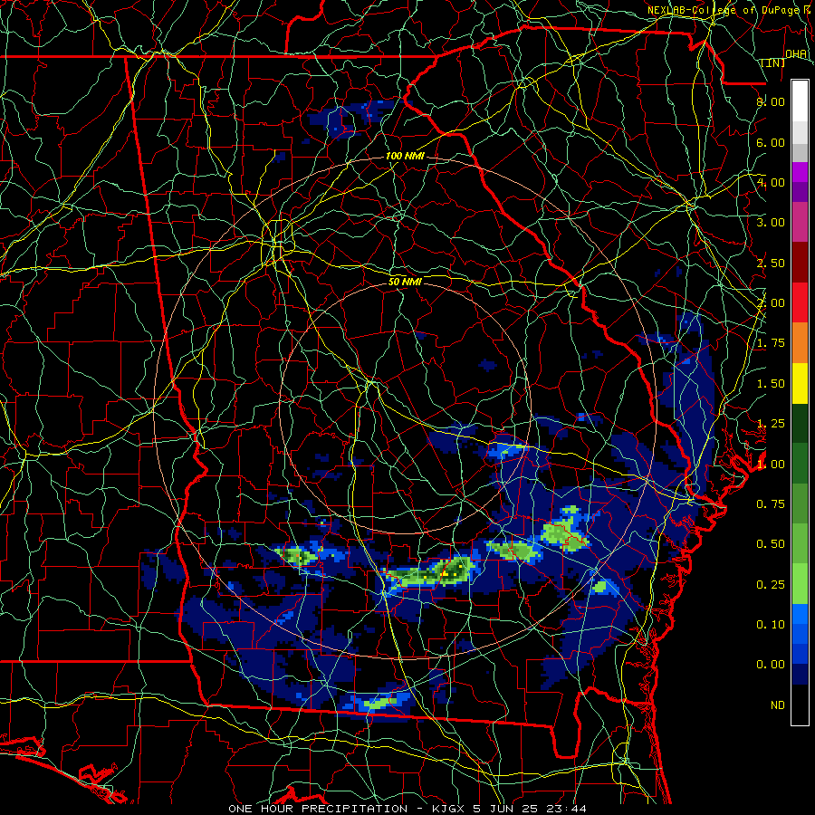Image resolution: width=815 pixels, height=815 pixels.
Task: Click the 4.00 scale label
Action: [771, 182]
